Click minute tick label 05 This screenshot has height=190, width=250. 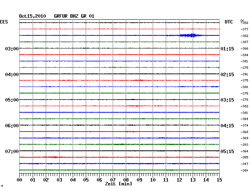tap(86, 180)
